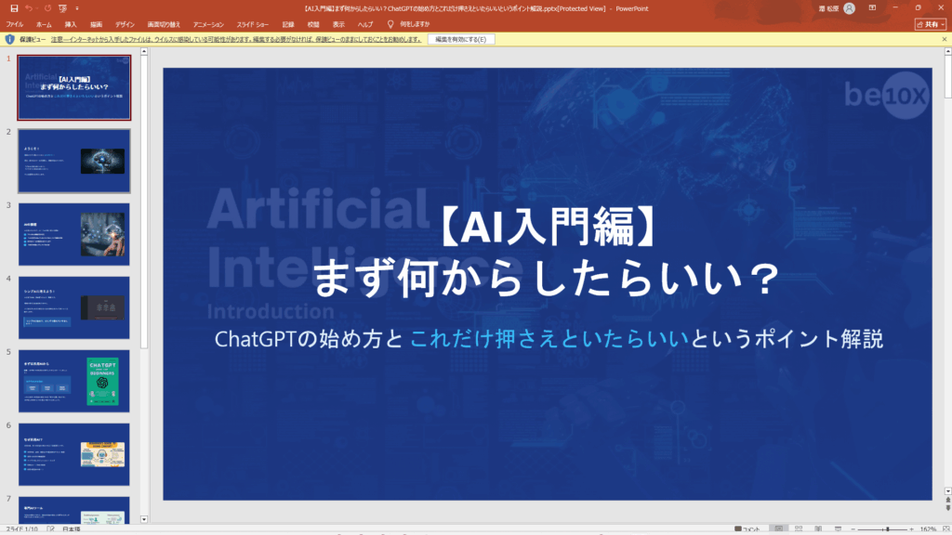The width and height of the screenshot is (952, 535).
Task: Select slide 2 thumbnail
Action: pos(74,161)
